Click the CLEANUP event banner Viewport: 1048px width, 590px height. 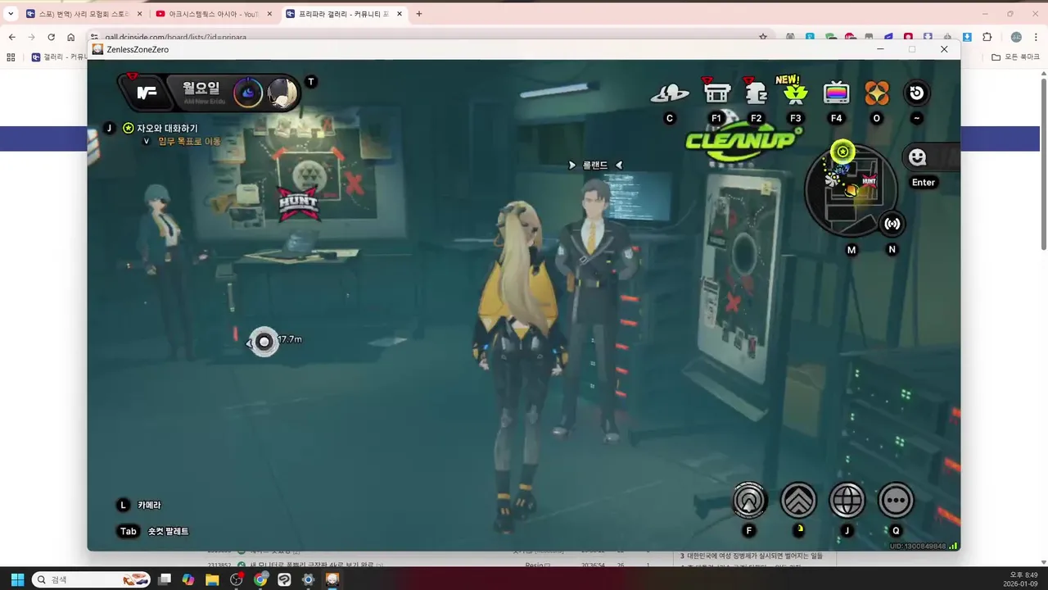[742, 139]
